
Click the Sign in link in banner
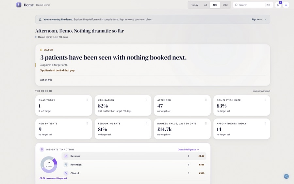pyautogui.click(x=256, y=20)
